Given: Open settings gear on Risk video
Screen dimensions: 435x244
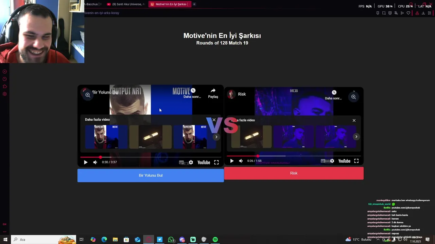Looking at the screenshot, I should [332, 161].
